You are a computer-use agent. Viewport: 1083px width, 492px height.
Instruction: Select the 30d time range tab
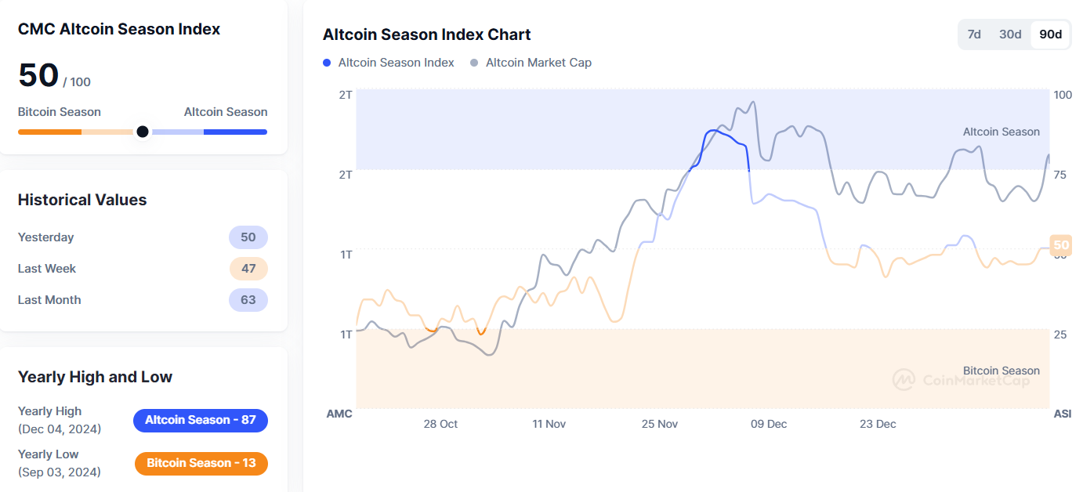coord(1010,34)
